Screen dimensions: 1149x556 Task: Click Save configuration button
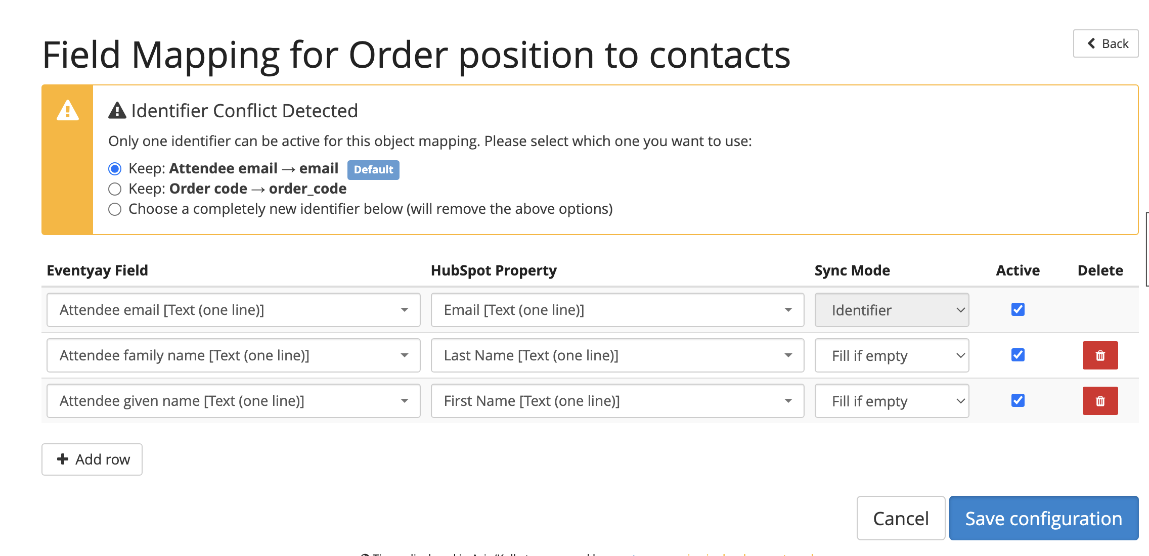[1044, 518]
